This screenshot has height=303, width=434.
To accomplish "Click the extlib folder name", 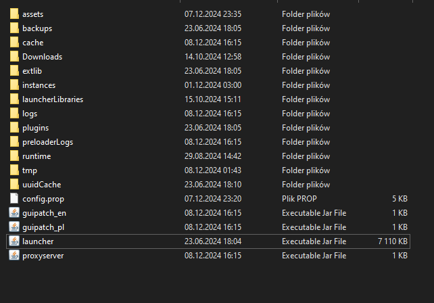I will pyautogui.click(x=33, y=71).
